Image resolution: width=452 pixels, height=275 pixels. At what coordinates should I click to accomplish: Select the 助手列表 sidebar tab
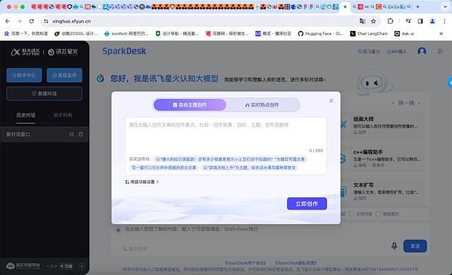(x=63, y=115)
